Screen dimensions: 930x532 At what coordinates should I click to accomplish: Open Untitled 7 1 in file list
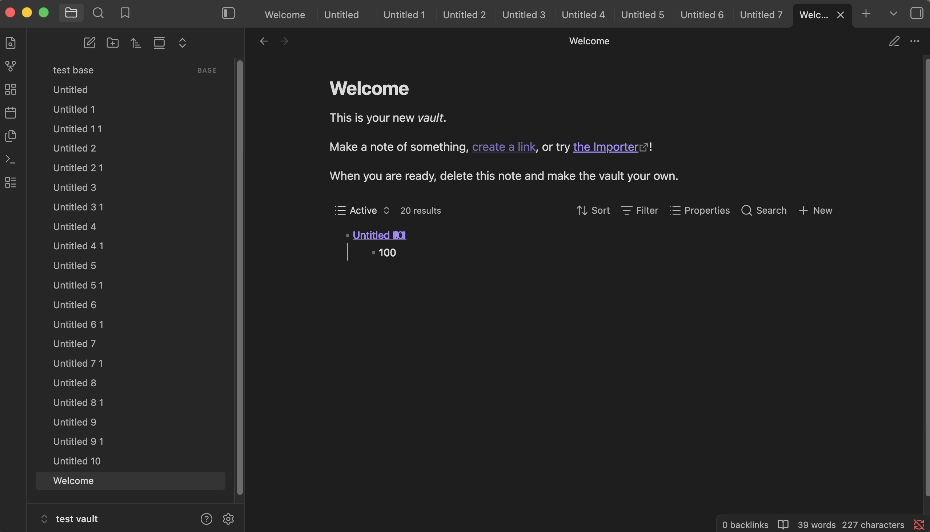coord(130,363)
